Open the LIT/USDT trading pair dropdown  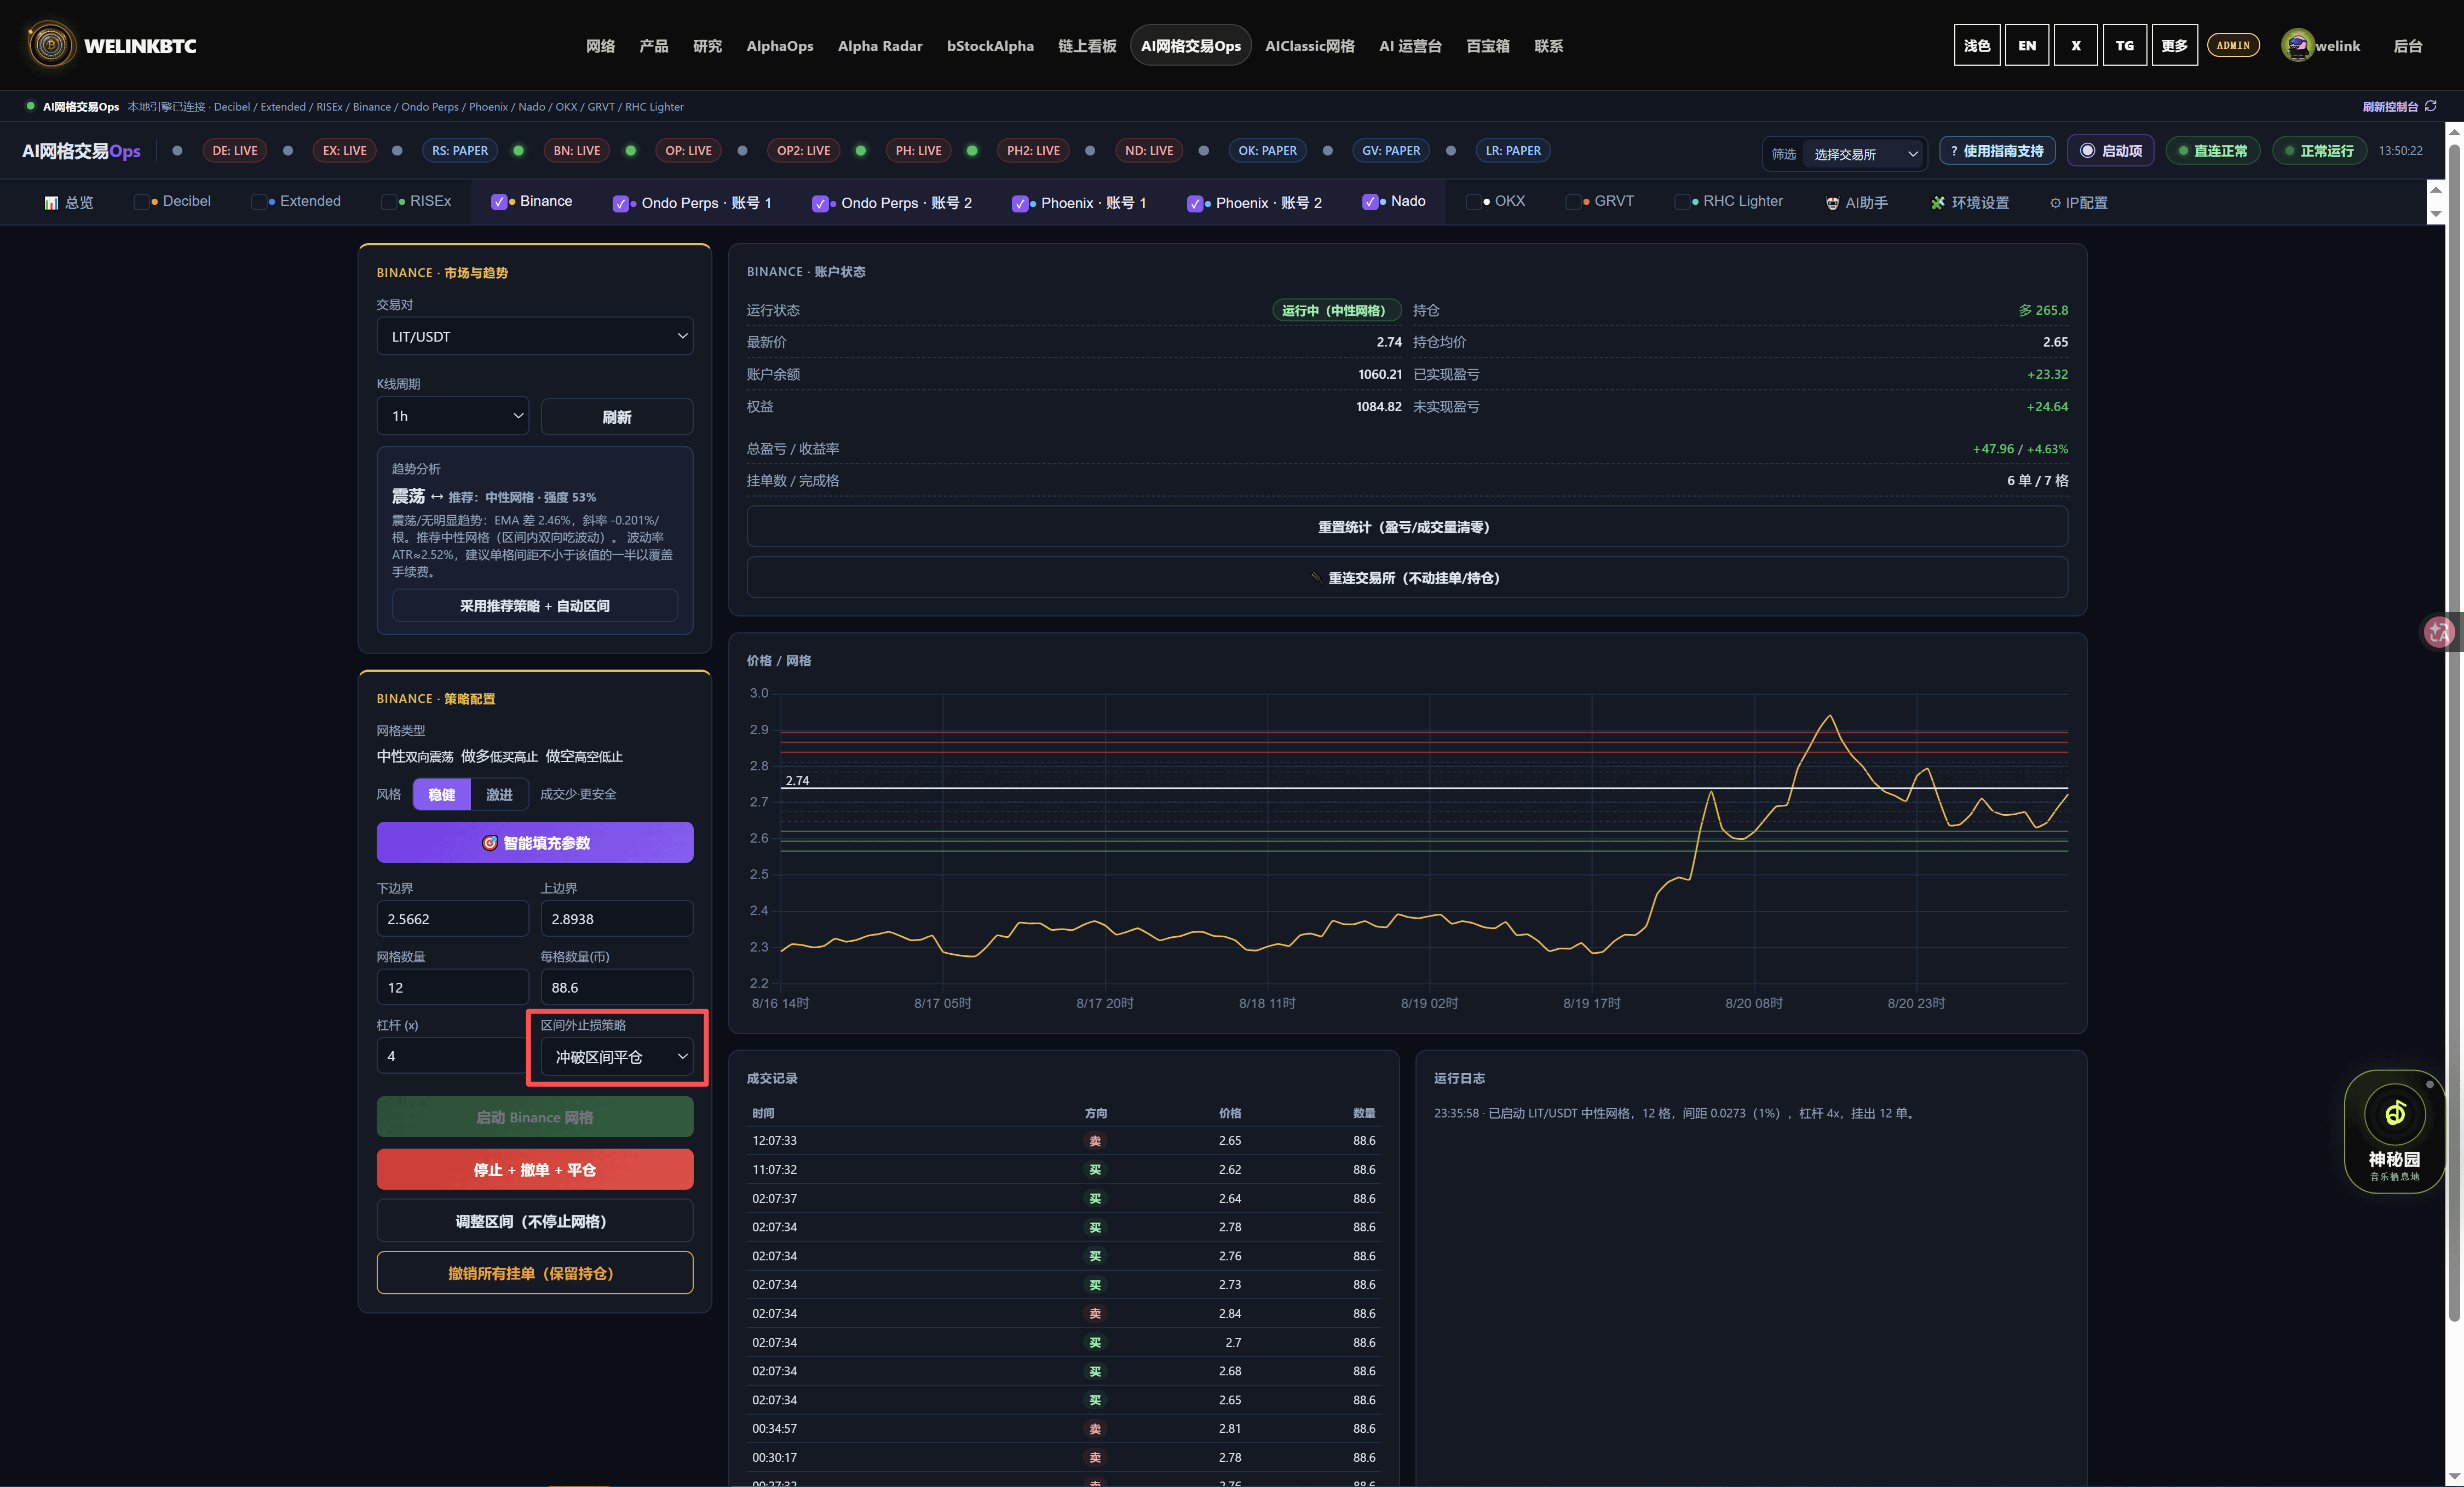coord(535,336)
